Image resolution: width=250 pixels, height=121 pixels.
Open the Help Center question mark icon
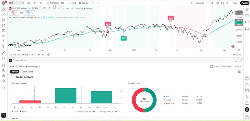(x=247, y=117)
